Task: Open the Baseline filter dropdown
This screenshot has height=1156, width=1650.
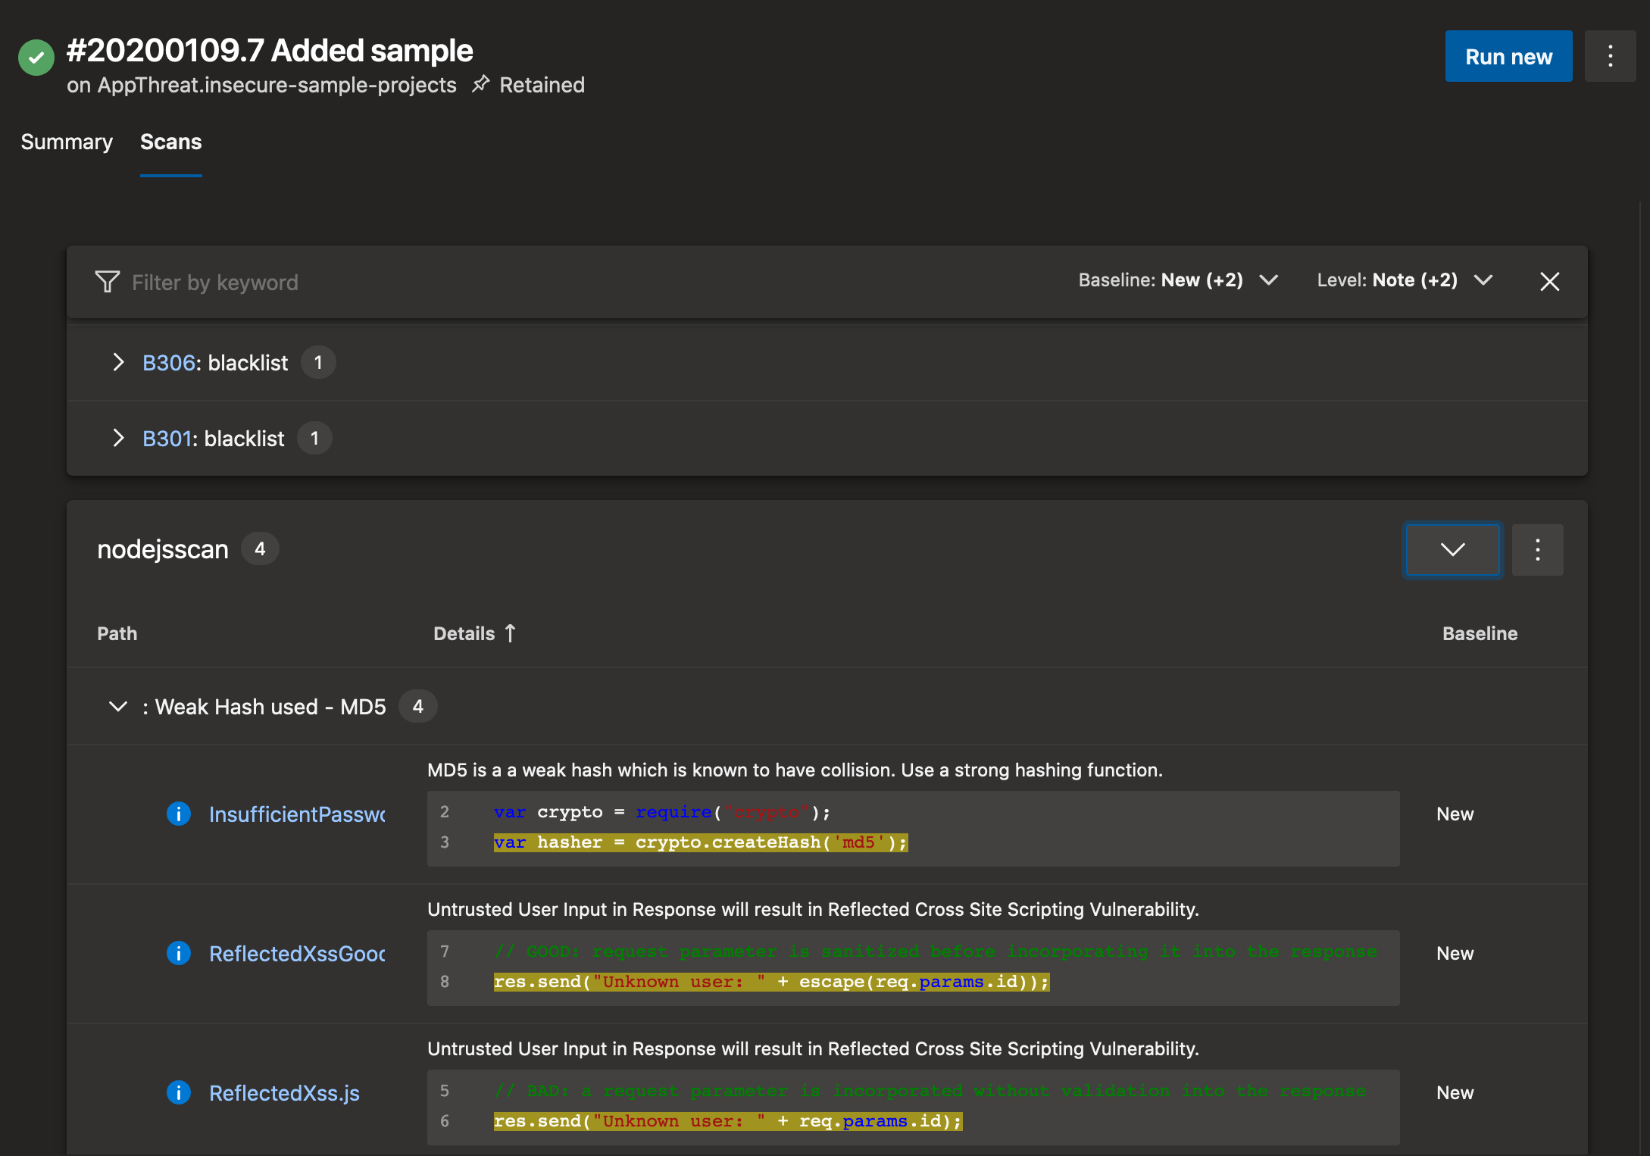Action: 1178,280
